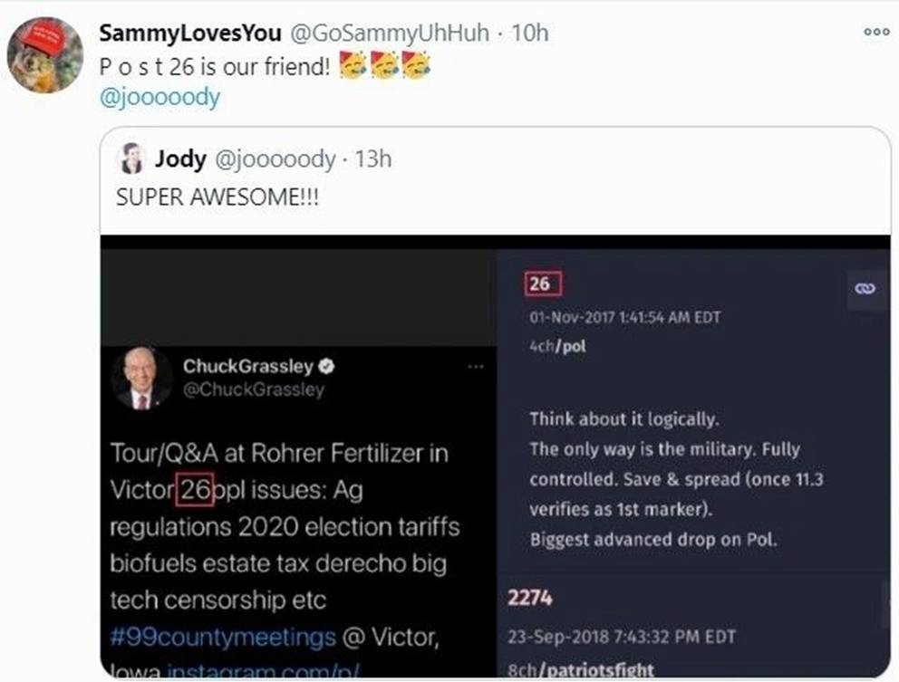
Task: Click the chain link icon beside post 26
Action: coord(865,288)
